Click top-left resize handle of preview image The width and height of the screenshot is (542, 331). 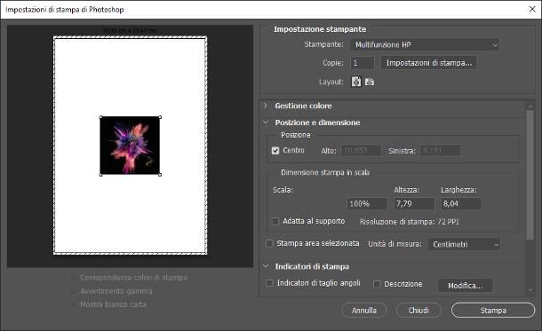click(101, 117)
